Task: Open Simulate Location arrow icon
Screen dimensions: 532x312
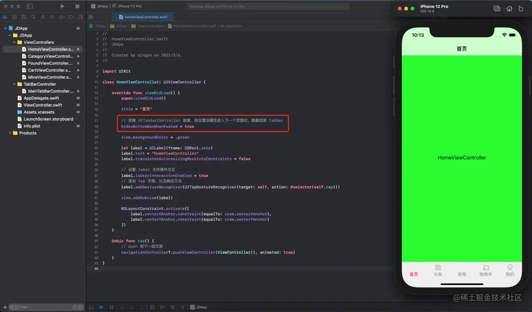Action: pyautogui.click(x=183, y=307)
